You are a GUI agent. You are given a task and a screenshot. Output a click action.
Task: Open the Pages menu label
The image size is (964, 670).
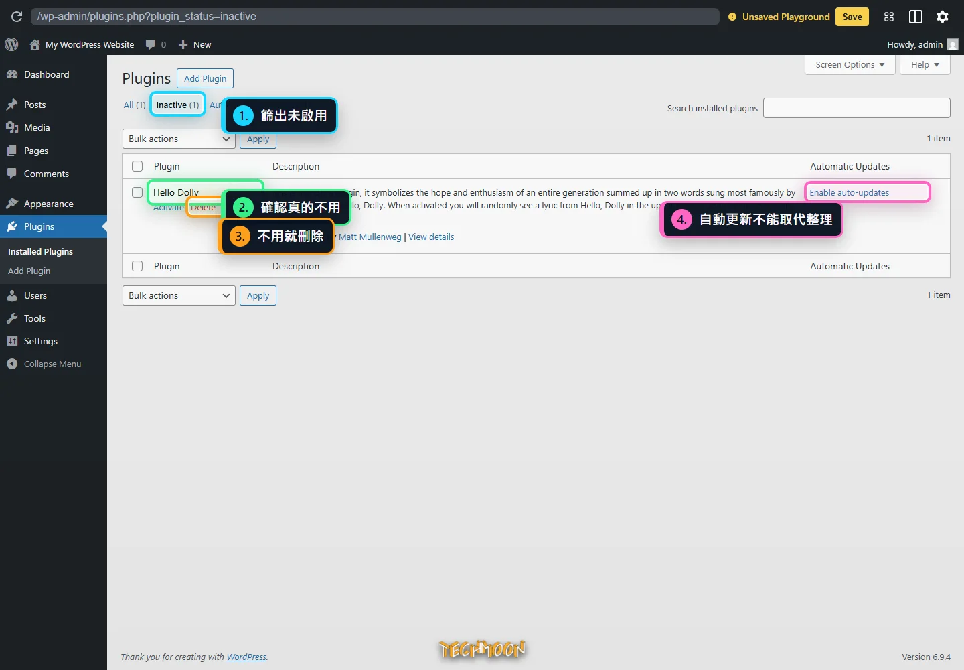36,151
